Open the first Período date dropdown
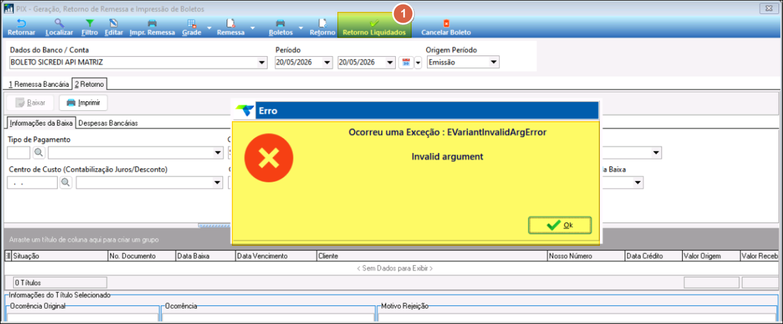This screenshot has width=783, height=324. point(327,62)
